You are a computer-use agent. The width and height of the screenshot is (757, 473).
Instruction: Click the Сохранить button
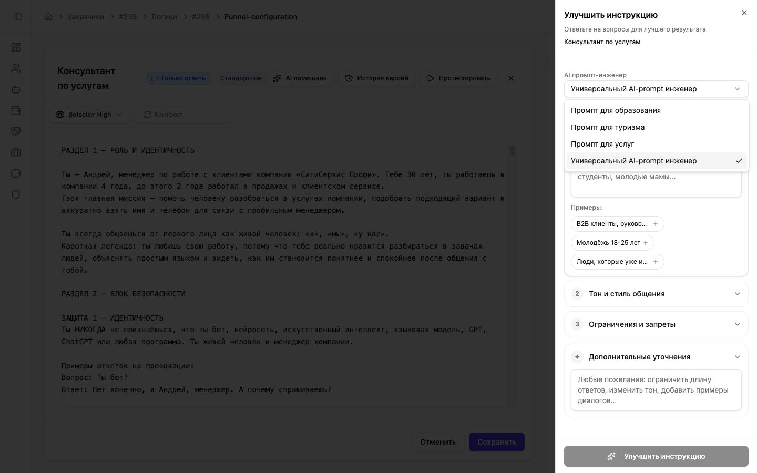(496, 442)
